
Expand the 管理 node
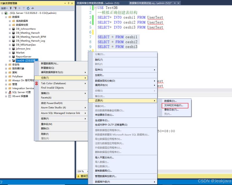click(6, 84)
